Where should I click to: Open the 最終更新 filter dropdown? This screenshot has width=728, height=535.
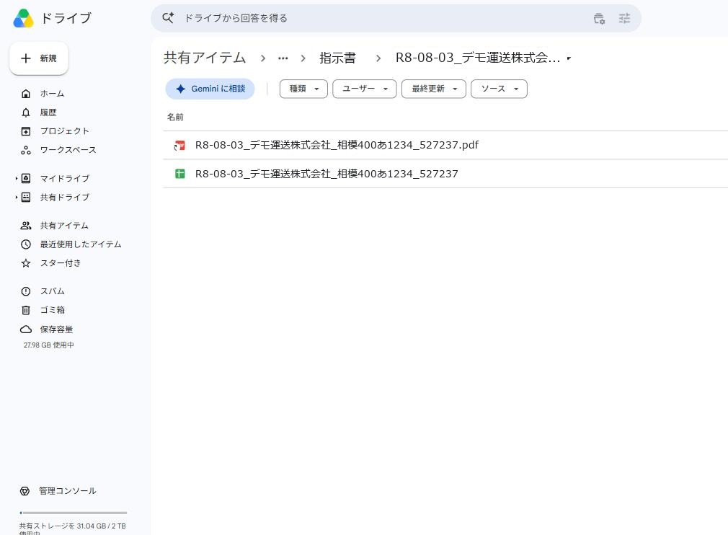pyautogui.click(x=434, y=89)
